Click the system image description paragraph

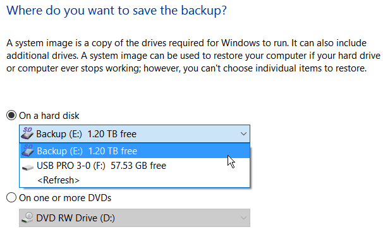tap(193, 56)
